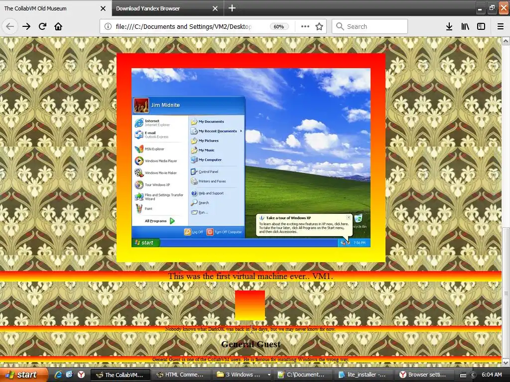Bookmark this page with the star

[319, 26]
